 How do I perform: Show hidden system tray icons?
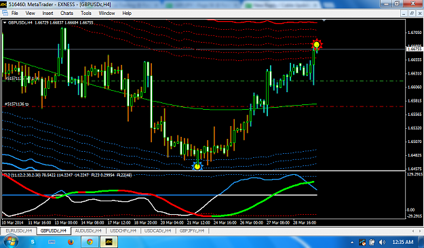[x=352, y=243]
